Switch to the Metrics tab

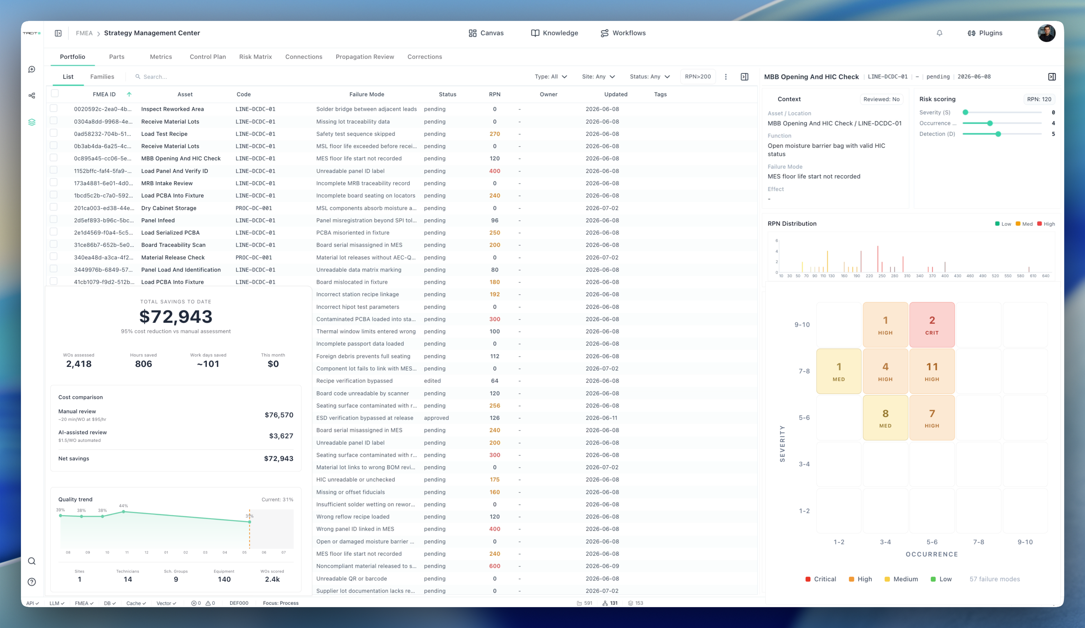pos(161,57)
